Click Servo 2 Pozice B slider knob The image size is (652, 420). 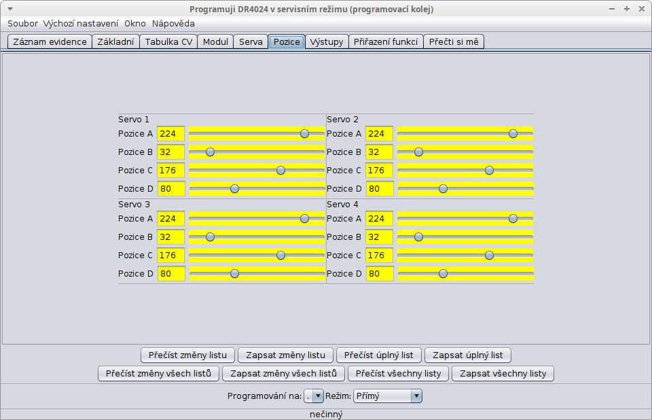(418, 152)
